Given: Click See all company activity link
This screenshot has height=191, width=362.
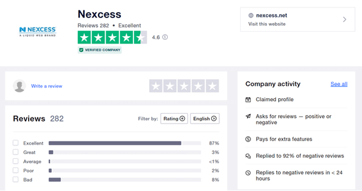Looking at the screenshot, I should pyautogui.click(x=339, y=84).
